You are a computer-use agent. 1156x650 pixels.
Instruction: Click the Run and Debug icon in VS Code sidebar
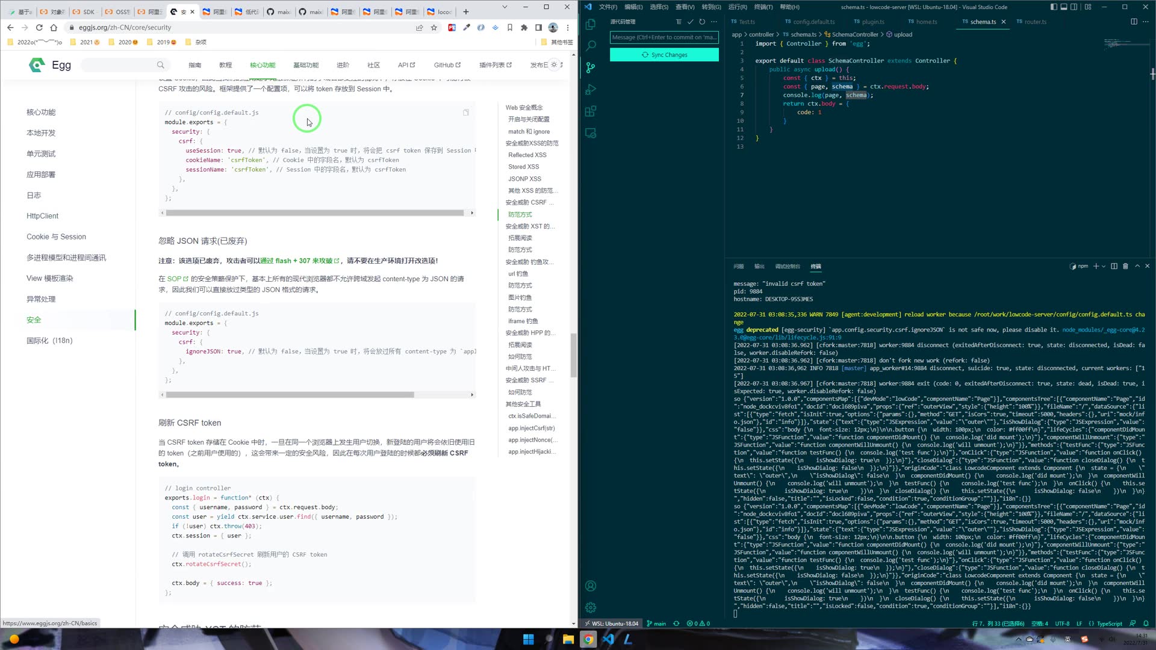[591, 90]
